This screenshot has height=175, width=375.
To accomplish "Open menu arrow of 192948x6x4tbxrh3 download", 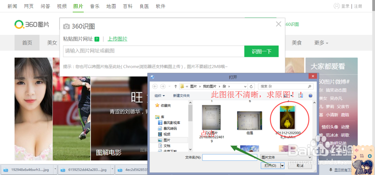I will [x=55, y=169].
